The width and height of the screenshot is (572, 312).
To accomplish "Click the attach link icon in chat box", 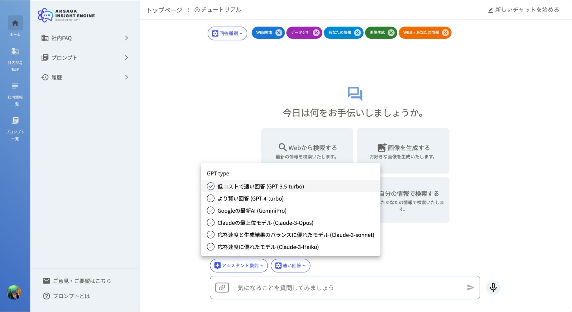I will coord(222,288).
